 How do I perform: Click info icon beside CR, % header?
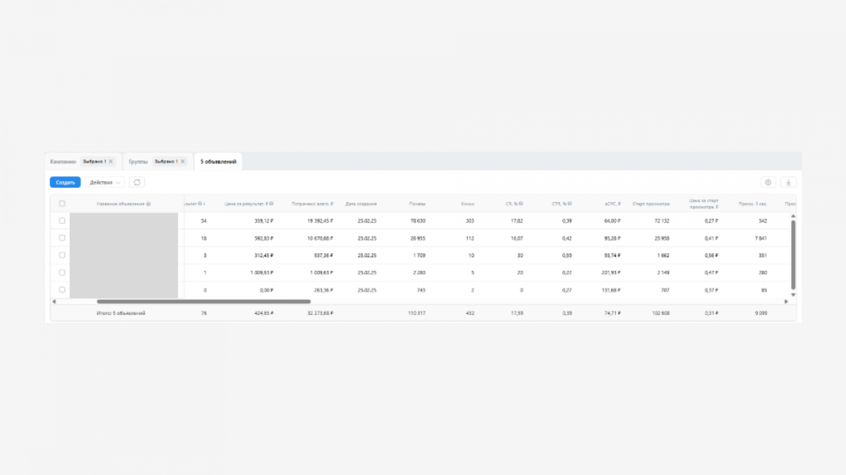point(521,204)
